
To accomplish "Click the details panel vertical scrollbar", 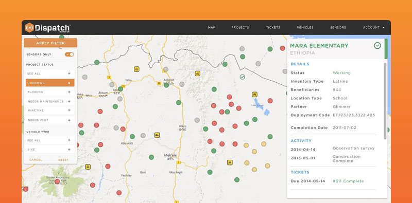I will (385, 101).
